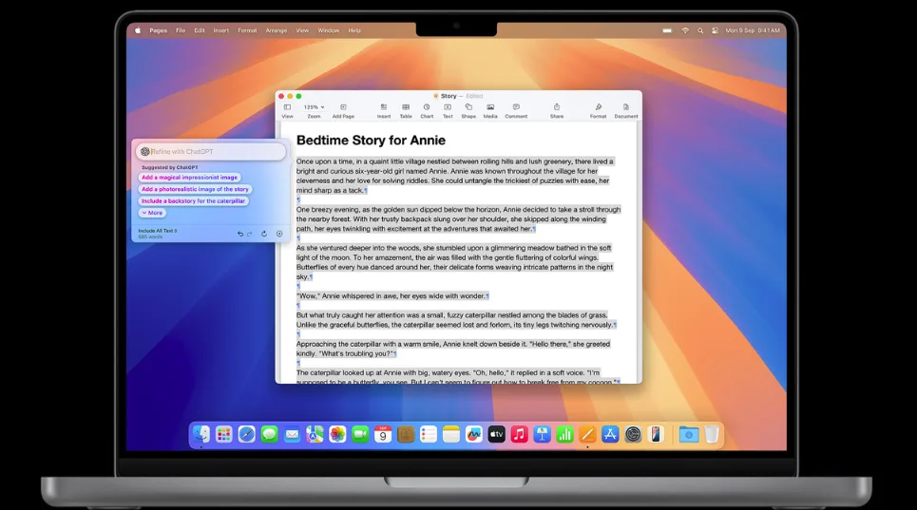Screen dimensions: 917x510
Task: Open Launchpad from the Dock
Action: click(x=224, y=434)
